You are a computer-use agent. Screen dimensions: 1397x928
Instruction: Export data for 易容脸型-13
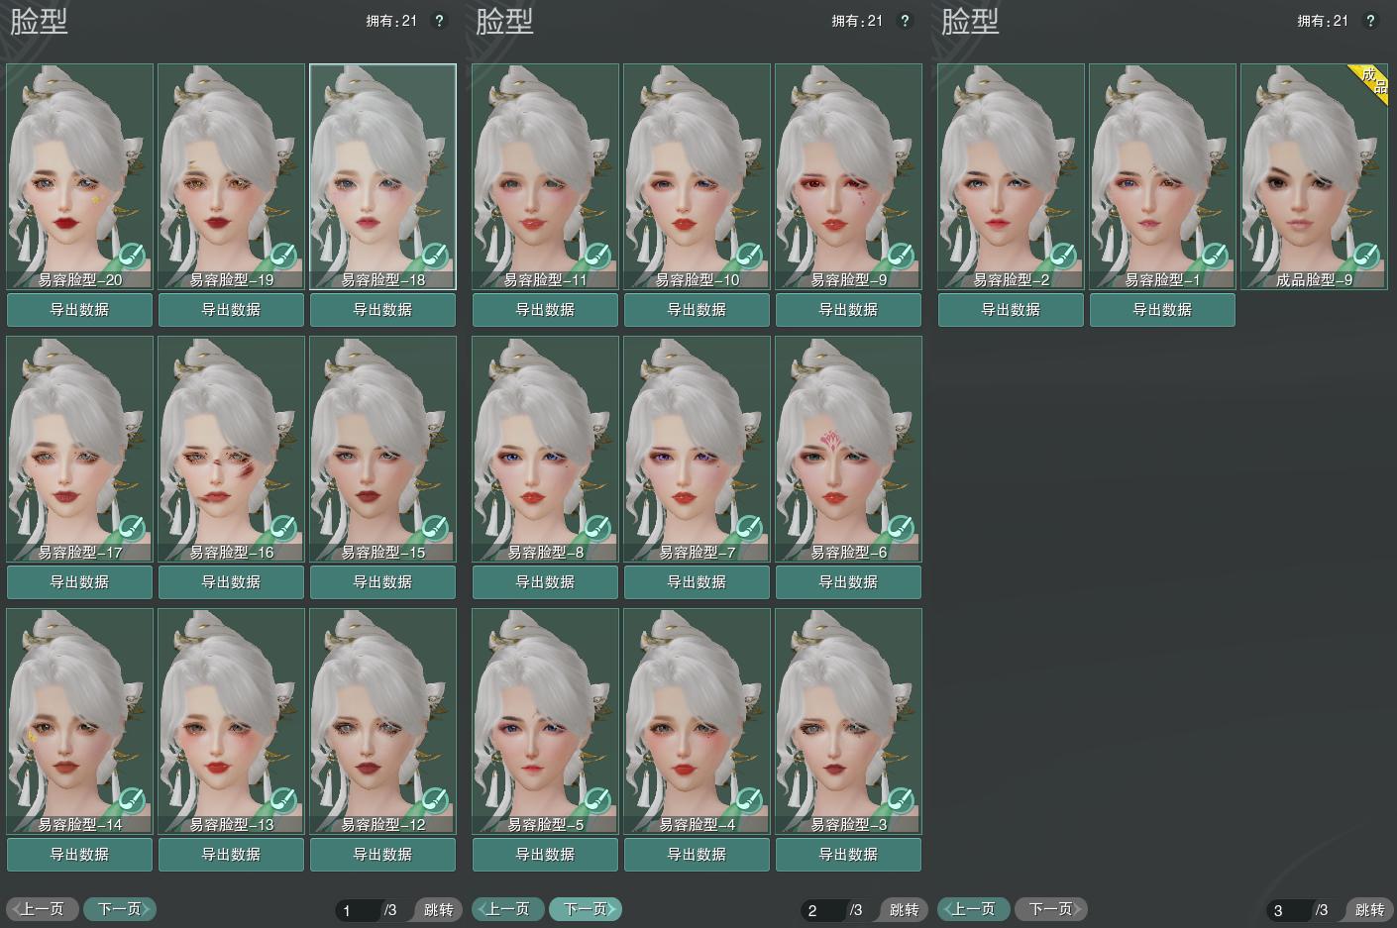tap(232, 855)
